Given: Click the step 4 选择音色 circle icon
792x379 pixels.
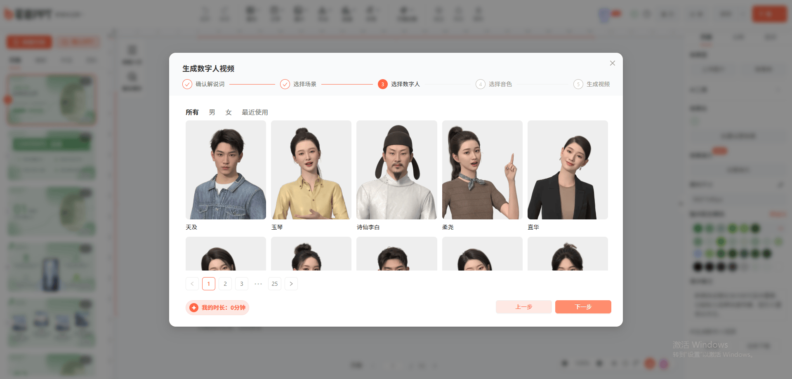Looking at the screenshot, I should (480, 84).
